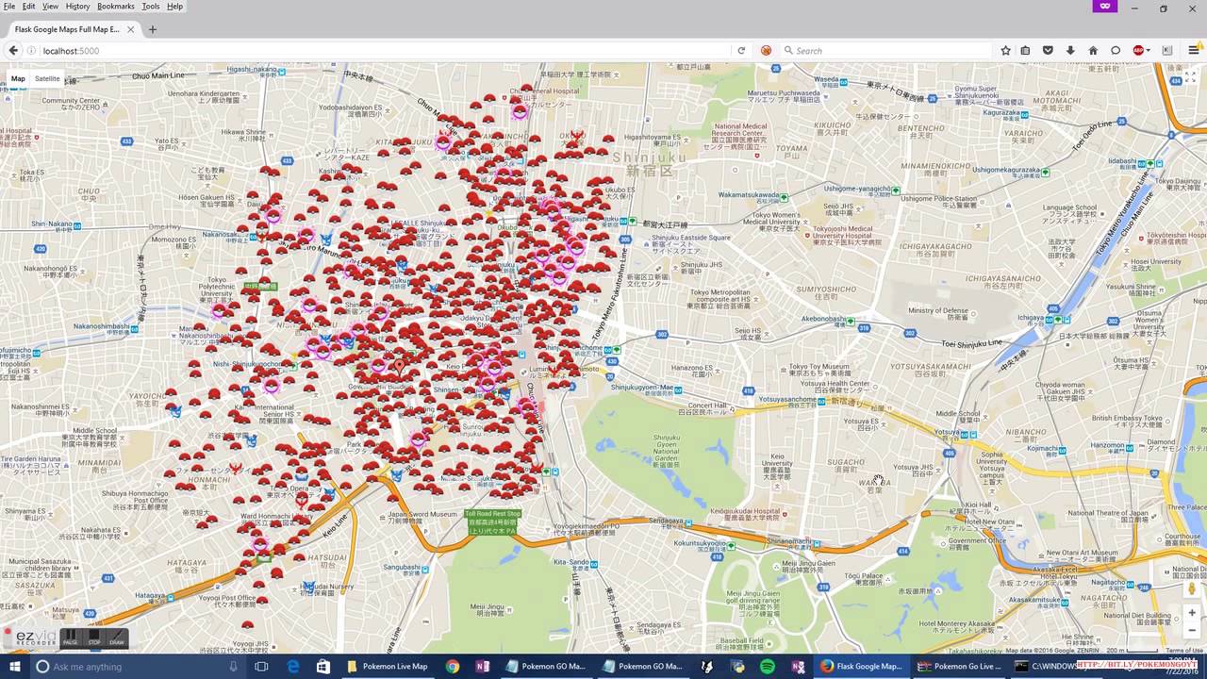Viewport: 1207px width, 679px height.
Task: Switch map view to Map
Action: pos(18,79)
